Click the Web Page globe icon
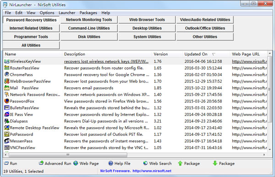The width and height of the screenshot is (275, 177). point(76,163)
